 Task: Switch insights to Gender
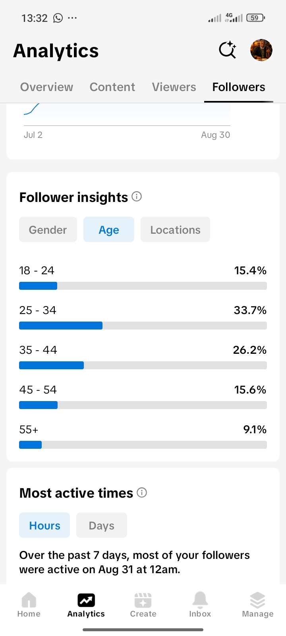coord(48,229)
